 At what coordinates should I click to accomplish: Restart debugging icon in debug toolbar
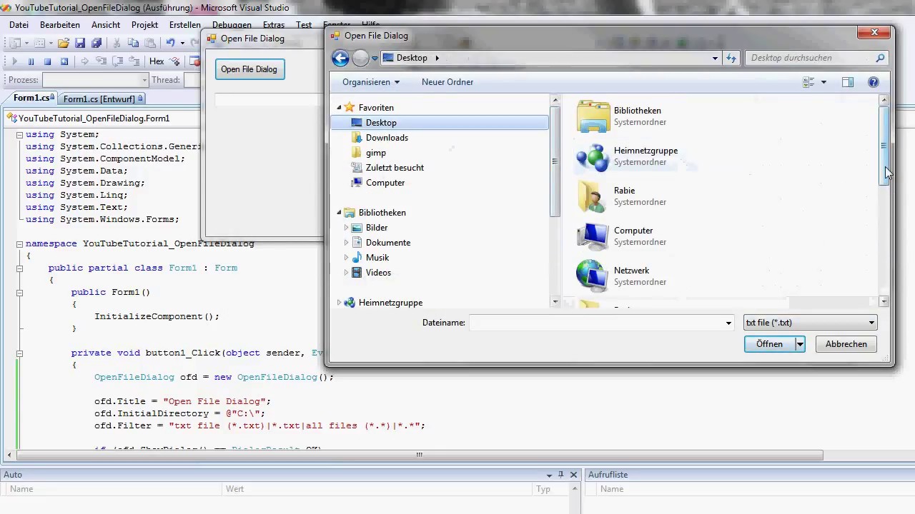click(64, 61)
